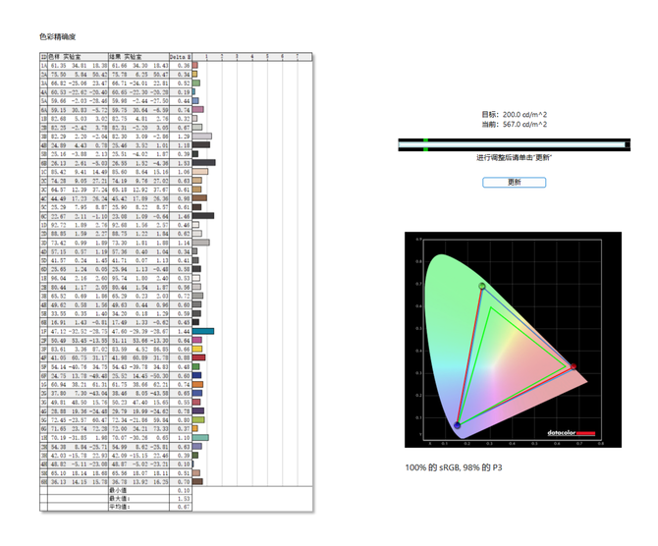658x546 pixels.
Task: Click the instruction text below brightness bar
Action: (514, 158)
